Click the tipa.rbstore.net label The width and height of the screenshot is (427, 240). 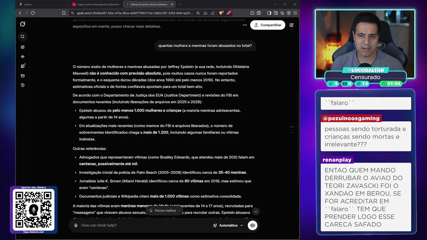point(33,232)
